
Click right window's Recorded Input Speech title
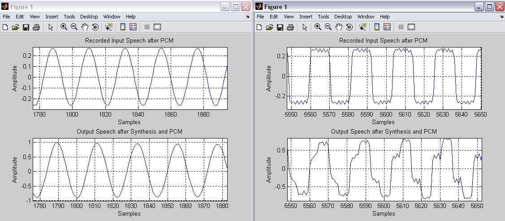(x=384, y=41)
